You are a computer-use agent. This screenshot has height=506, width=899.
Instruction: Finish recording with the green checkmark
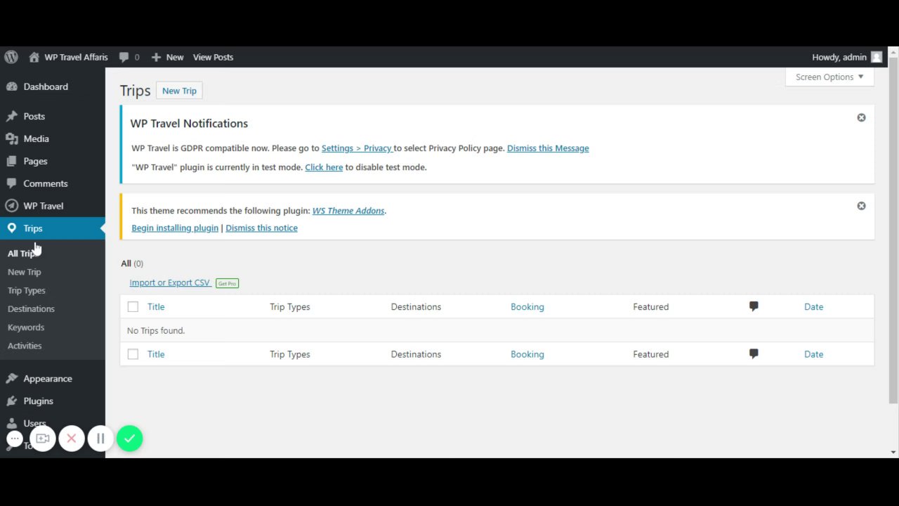(x=129, y=439)
